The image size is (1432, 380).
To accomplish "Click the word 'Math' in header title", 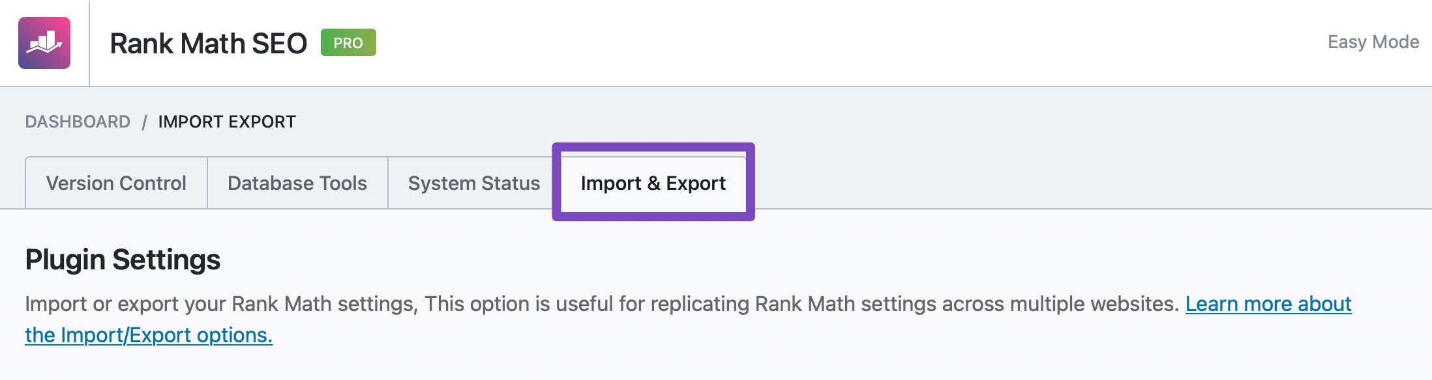I will [213, 44].
